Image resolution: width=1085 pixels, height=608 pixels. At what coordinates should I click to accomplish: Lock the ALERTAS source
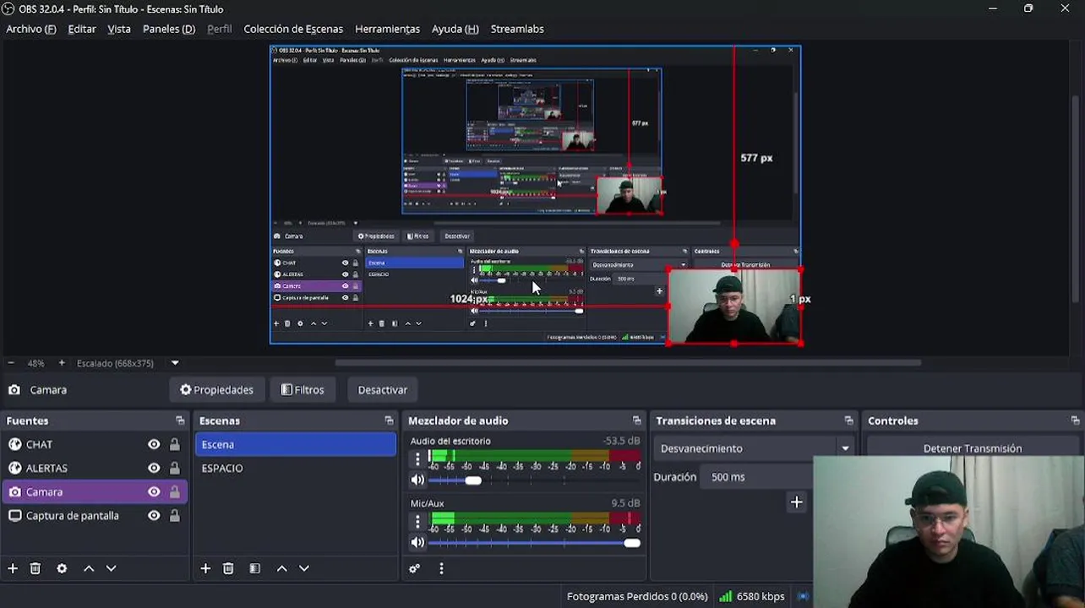point(175,468)
